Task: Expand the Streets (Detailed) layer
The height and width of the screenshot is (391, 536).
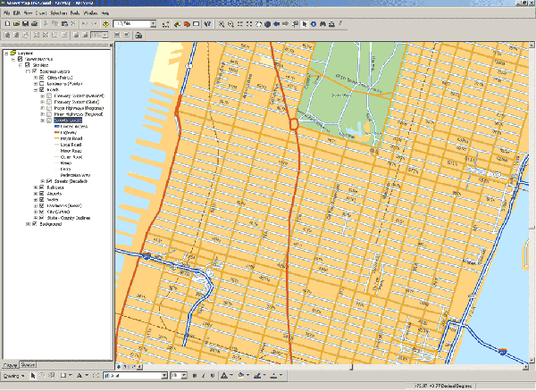Action: pyautogui.click(x=42, y=181)
